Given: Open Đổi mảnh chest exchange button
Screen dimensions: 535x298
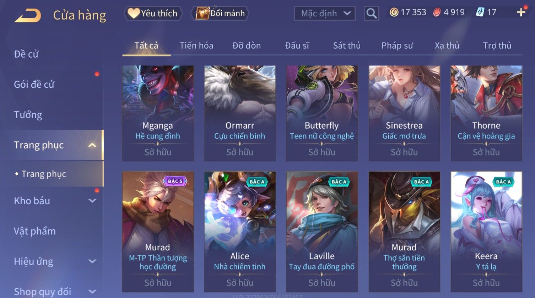Looking at the screenshot, I should [220, 13].
